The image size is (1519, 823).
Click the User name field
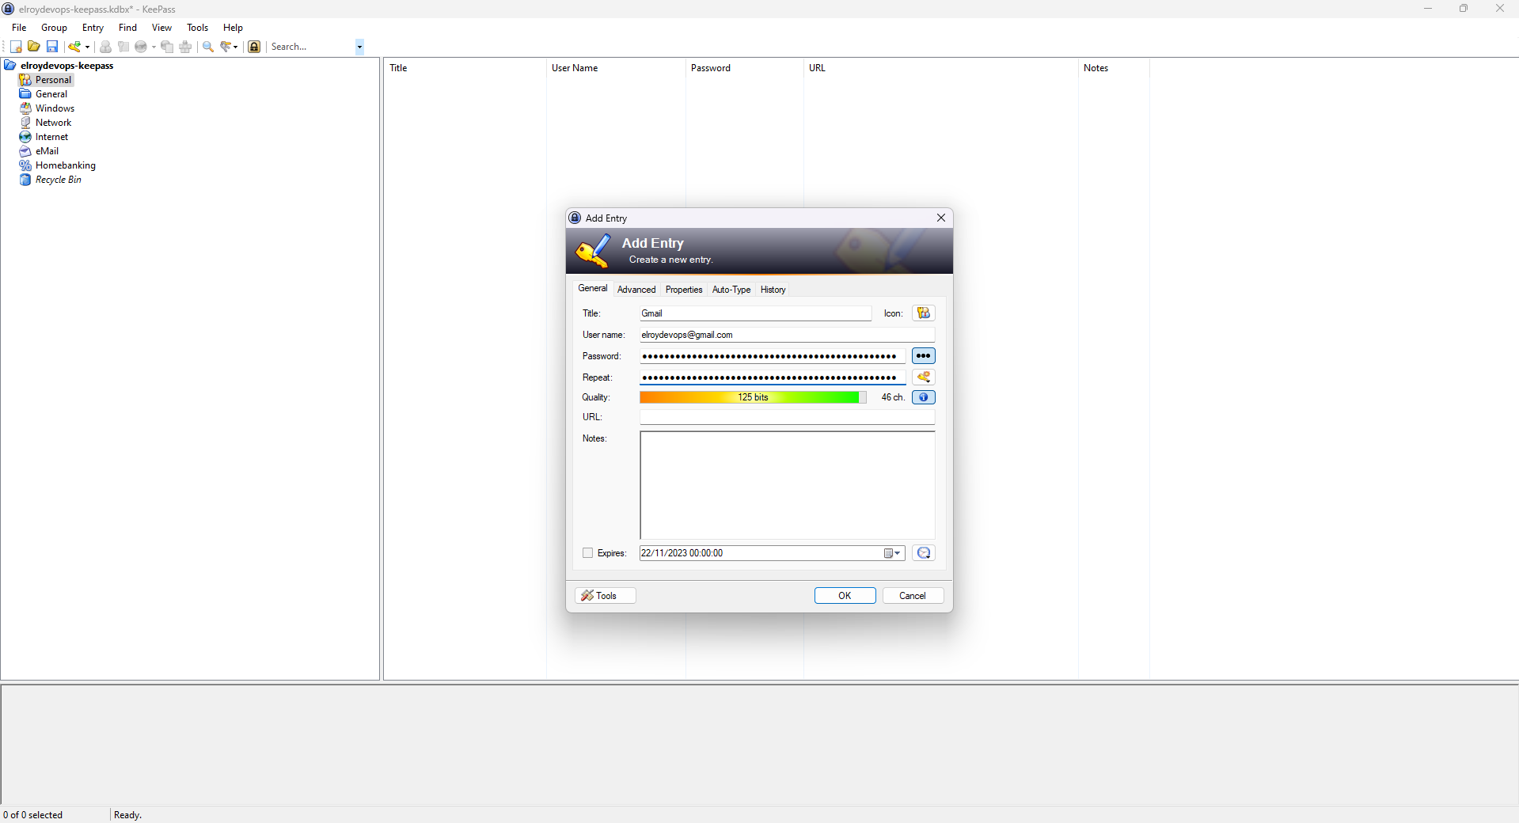click(x=787, y=335)
